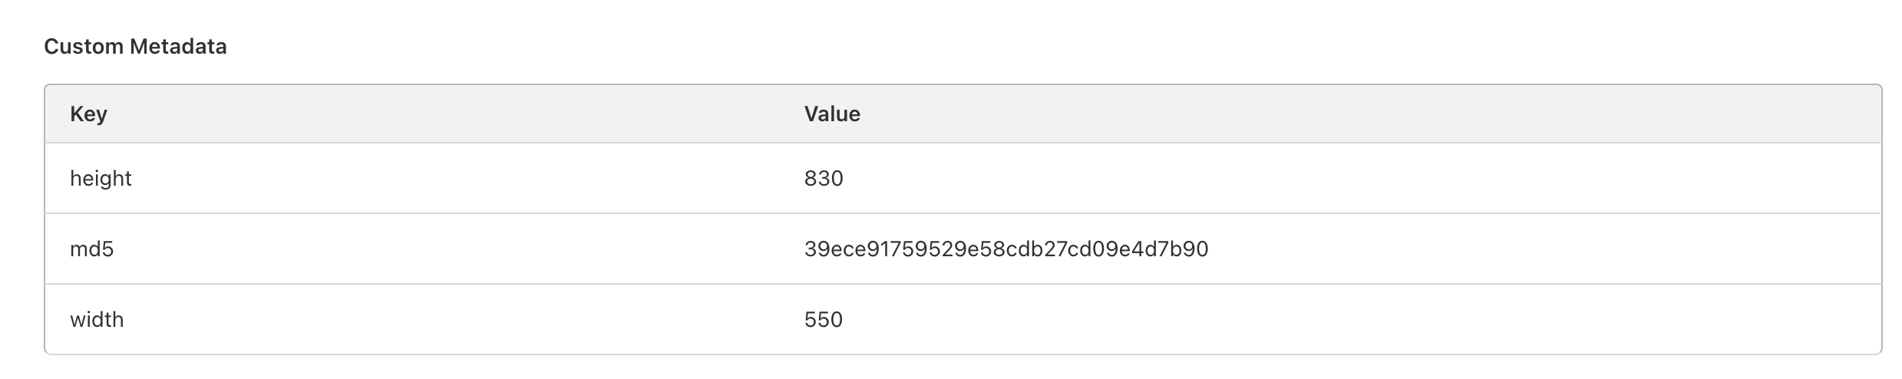Click the word 'Custom' in the heading
This screenshot has height=379, width=1902.
[x=84, y=47]
